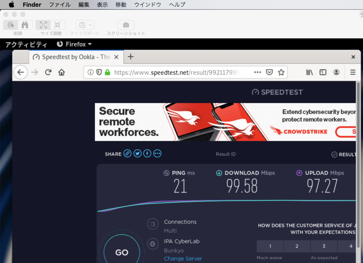This screenshot has width=363, height=263.
Task: Open the Firefox hamburger menu
Action: point(353,72)
